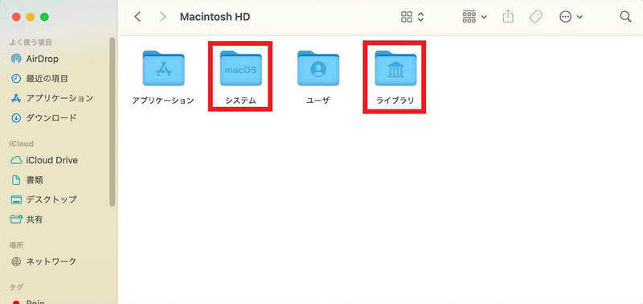Open the More actions ellipsis menu
The image size is (643, 304).
[x=566, y=17]
